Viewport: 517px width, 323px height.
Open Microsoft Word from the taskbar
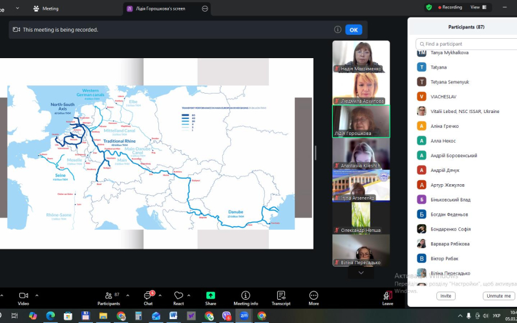coord(173,316)
